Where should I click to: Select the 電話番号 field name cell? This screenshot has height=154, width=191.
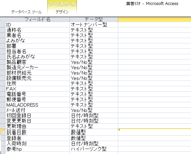pyautogui.click(x=37, y=94)
